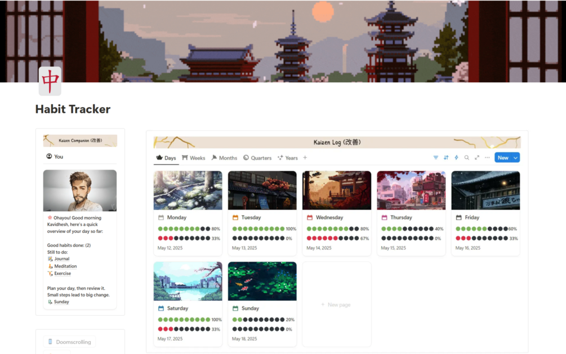Click the May 17, 2025 date text
The width and height of the screenshot is (566, 354).
click(170, 339)
